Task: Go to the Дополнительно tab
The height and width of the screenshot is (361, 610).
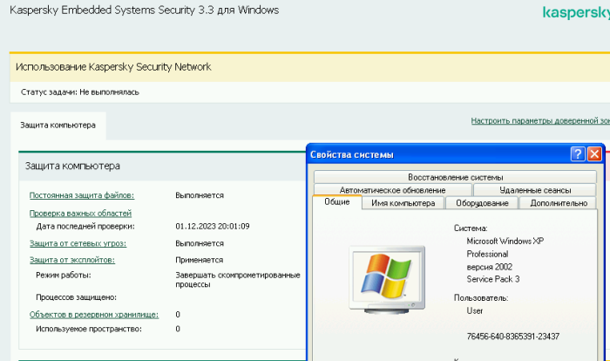Action: [558, 203]
